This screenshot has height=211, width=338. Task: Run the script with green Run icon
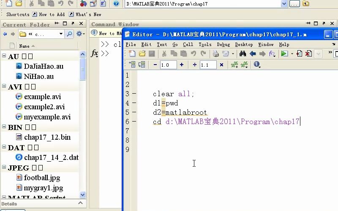coord(284,54)
